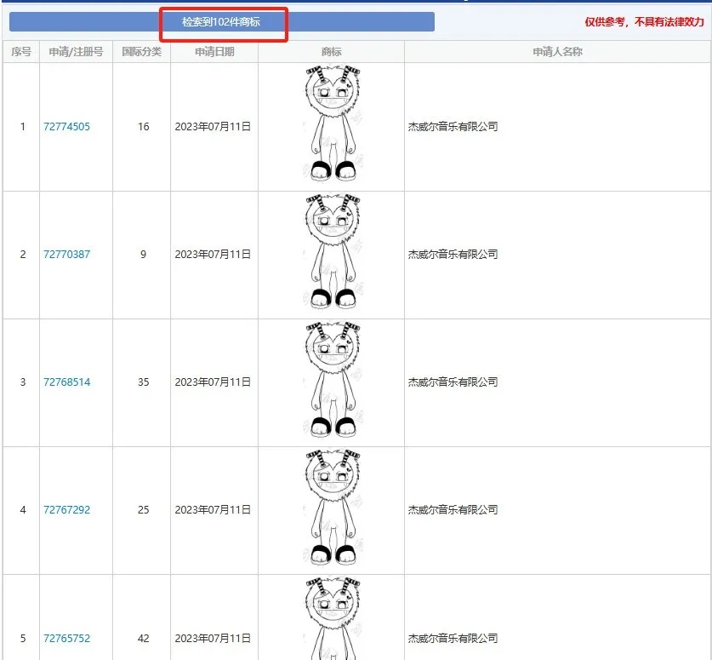
Task: Open trademark registration number 72774505
Action: coord(66,126)
